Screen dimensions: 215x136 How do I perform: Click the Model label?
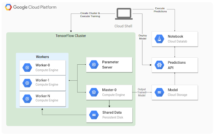coord(173,90)
